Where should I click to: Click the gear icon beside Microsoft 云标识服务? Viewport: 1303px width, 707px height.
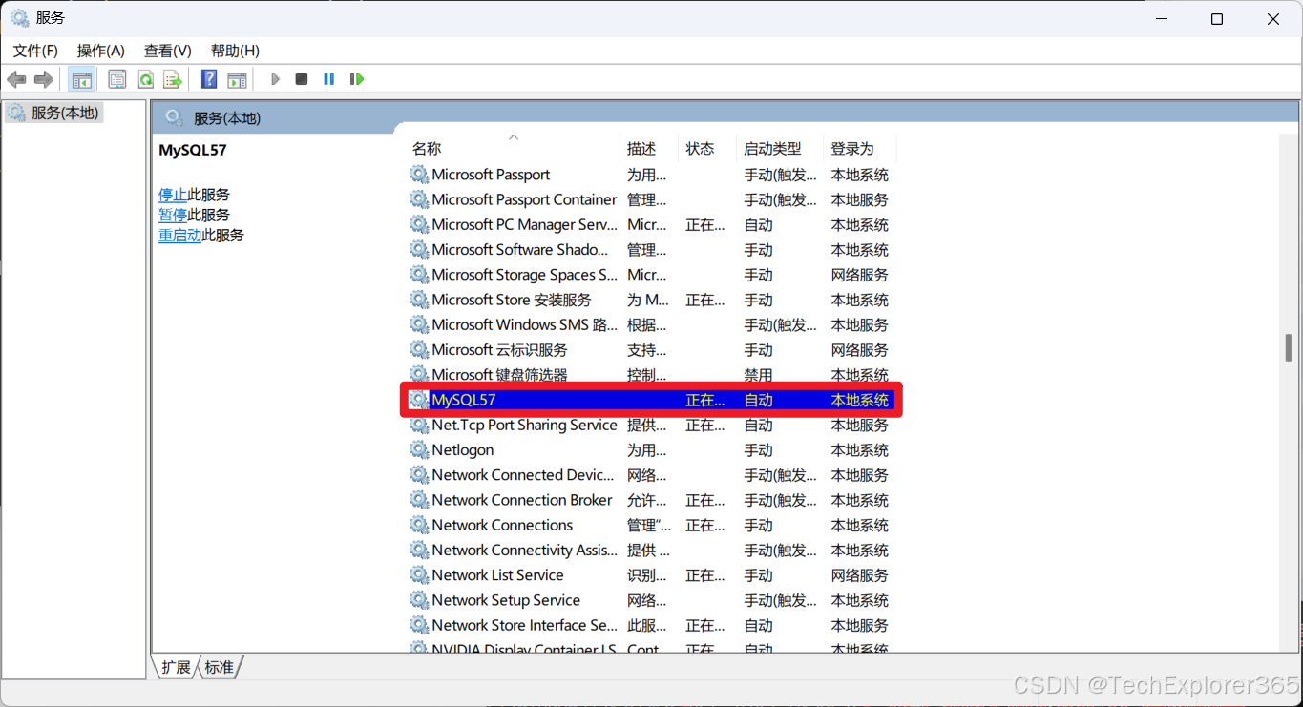click(x=419, y=350)
